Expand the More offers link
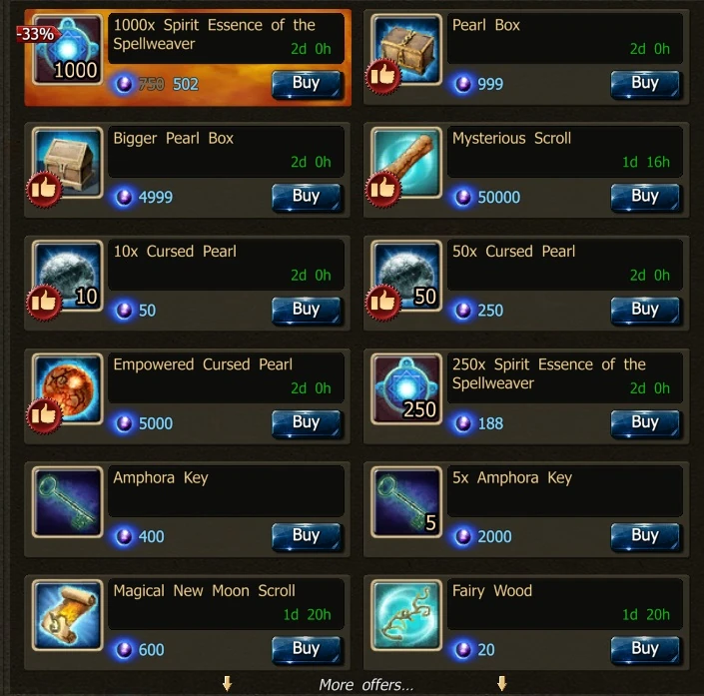 click(x=365, y=685)
